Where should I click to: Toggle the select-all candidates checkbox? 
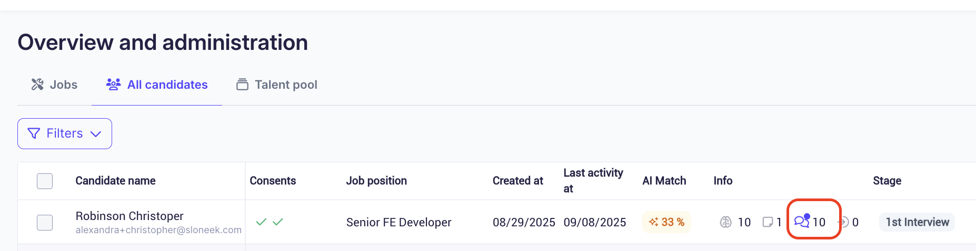coord(45,181)
